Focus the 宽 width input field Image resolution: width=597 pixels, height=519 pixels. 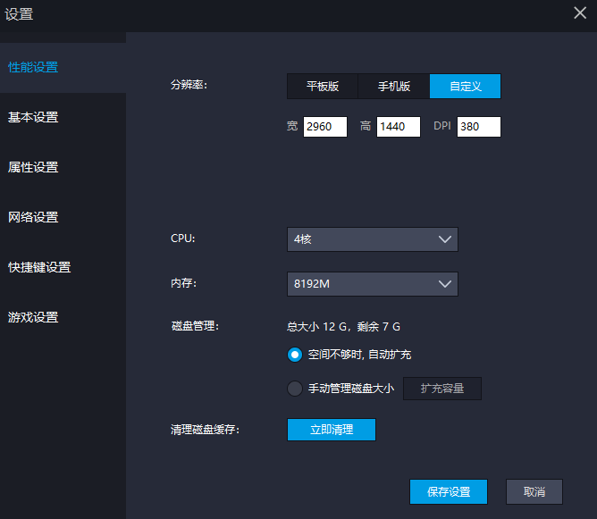(324, 127)
